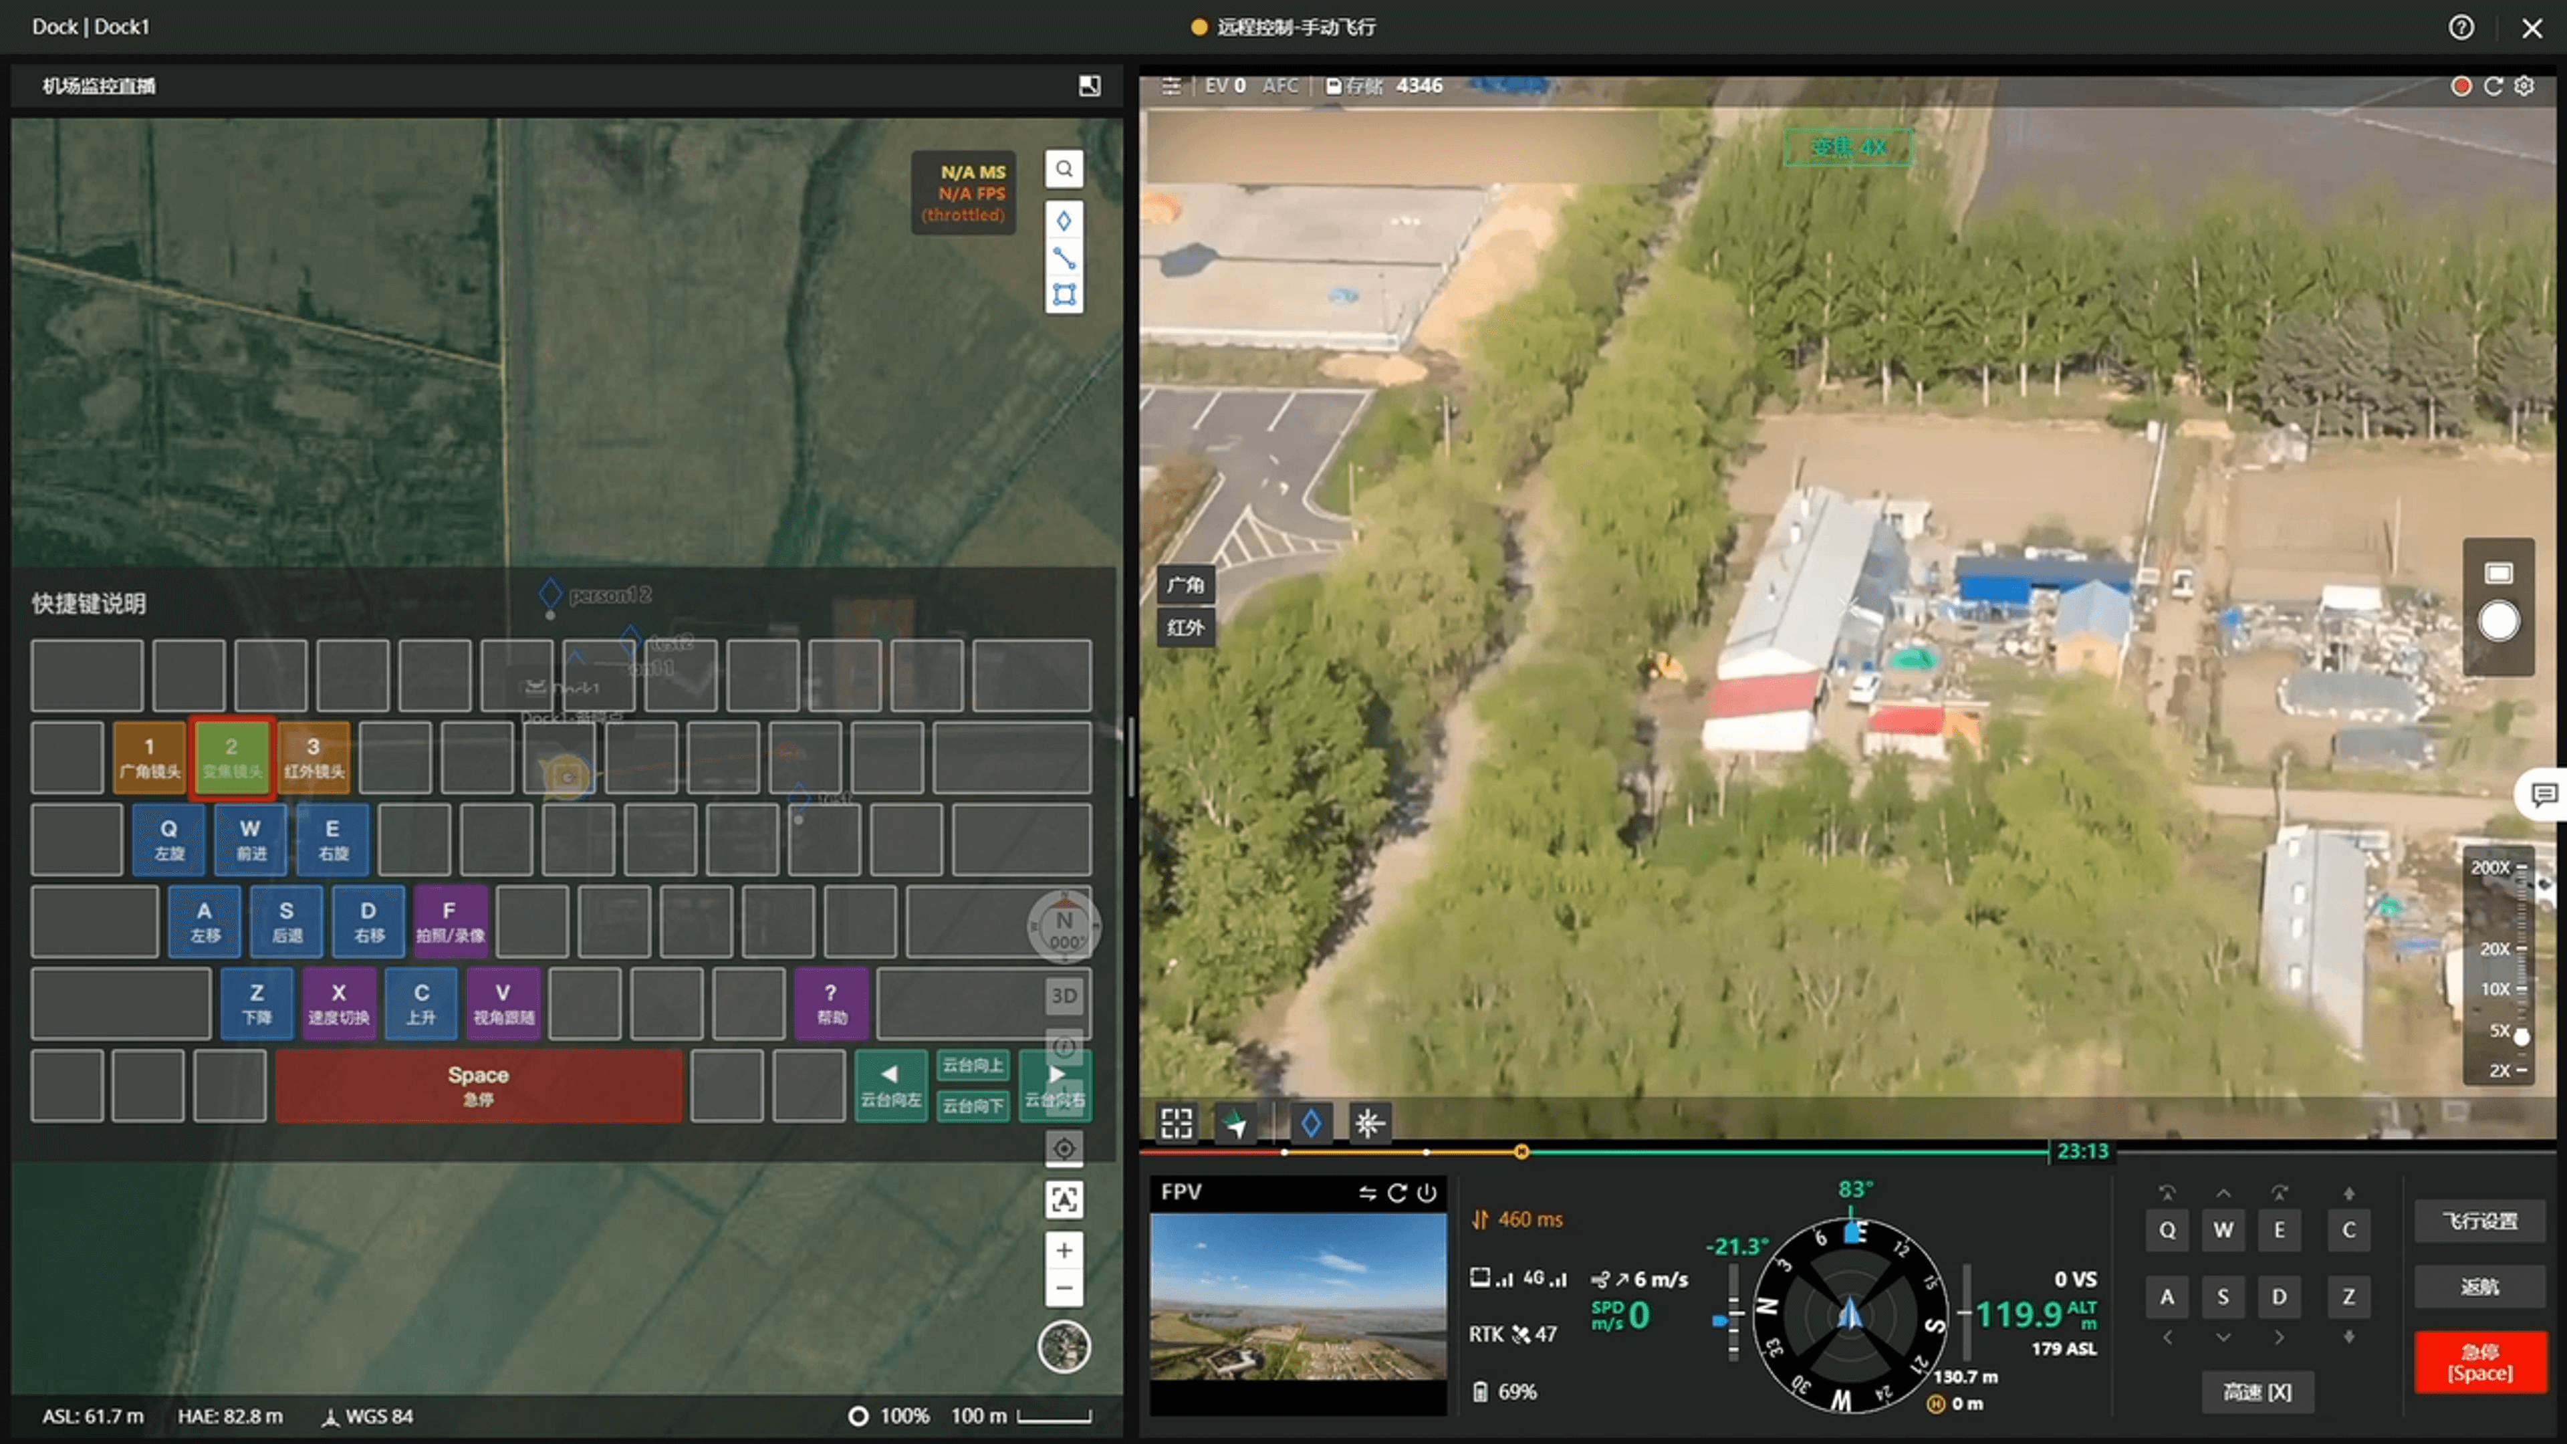Expand the dock monitoring live panel
Screen dimensions: 2567x1444
(x=1089, y=86)
